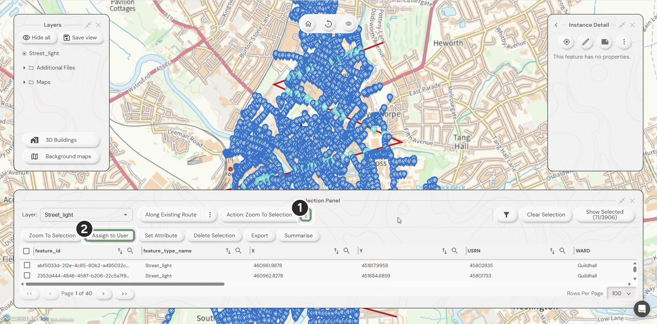The image size is (657, 324).
Task: Hide all layers
Action: (x=37, y=37)
